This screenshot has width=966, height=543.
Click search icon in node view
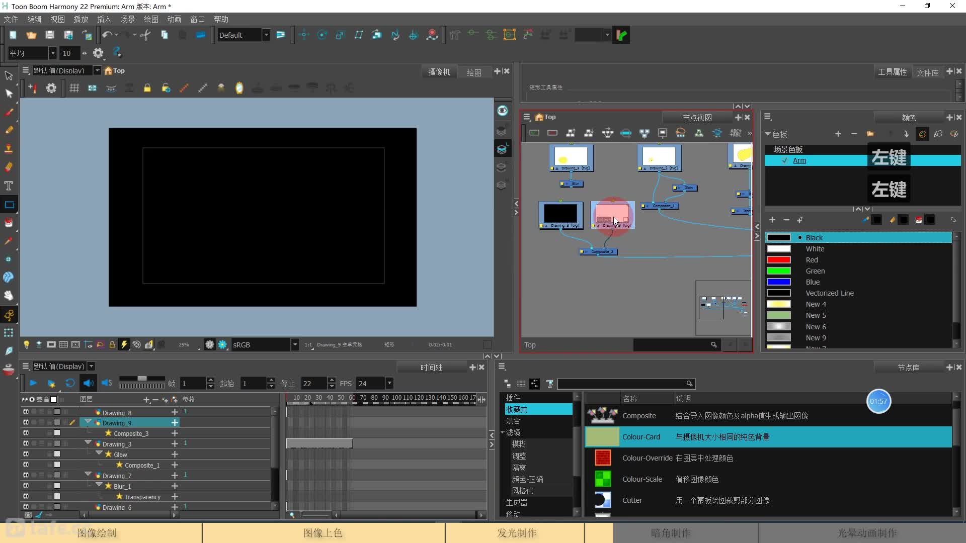pyautogui.click(x=713, y=344)
